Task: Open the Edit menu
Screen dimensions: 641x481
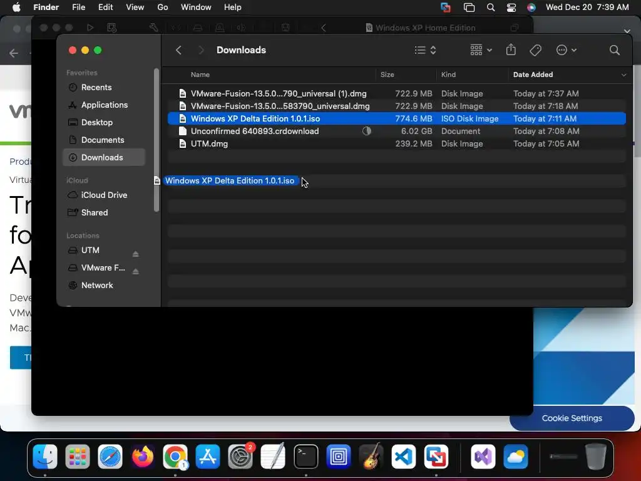Action: tap(105, 8)
